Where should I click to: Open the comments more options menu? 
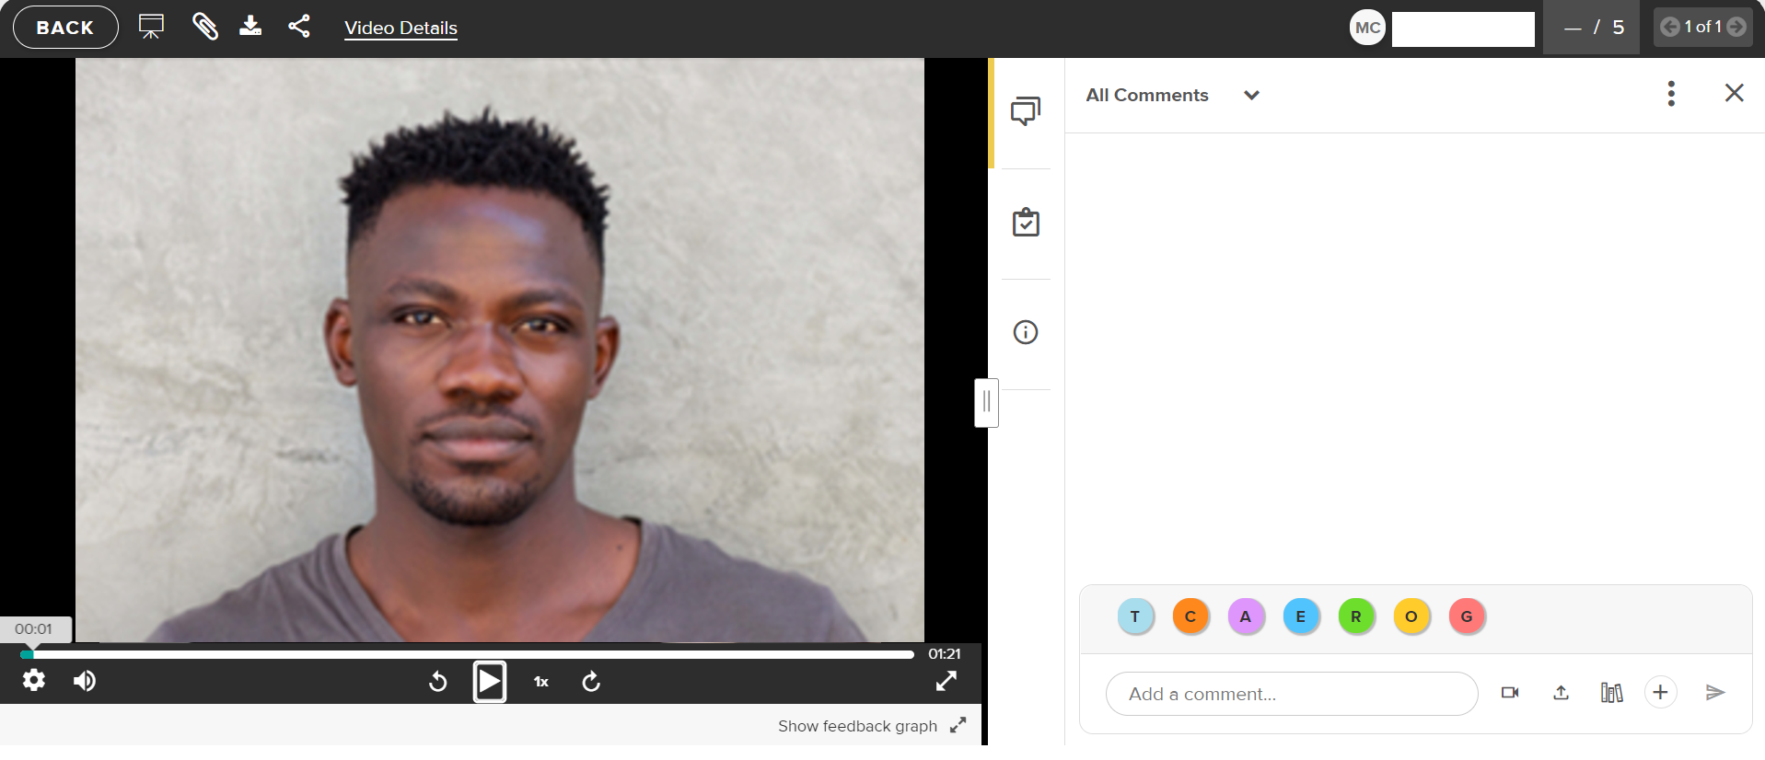[x=1671, y=93]
